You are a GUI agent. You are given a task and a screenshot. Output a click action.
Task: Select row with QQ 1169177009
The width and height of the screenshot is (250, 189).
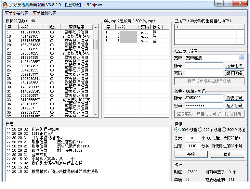[49, 32]
